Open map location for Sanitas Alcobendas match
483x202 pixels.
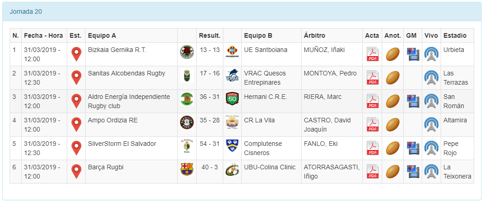[x=76, y=78]
